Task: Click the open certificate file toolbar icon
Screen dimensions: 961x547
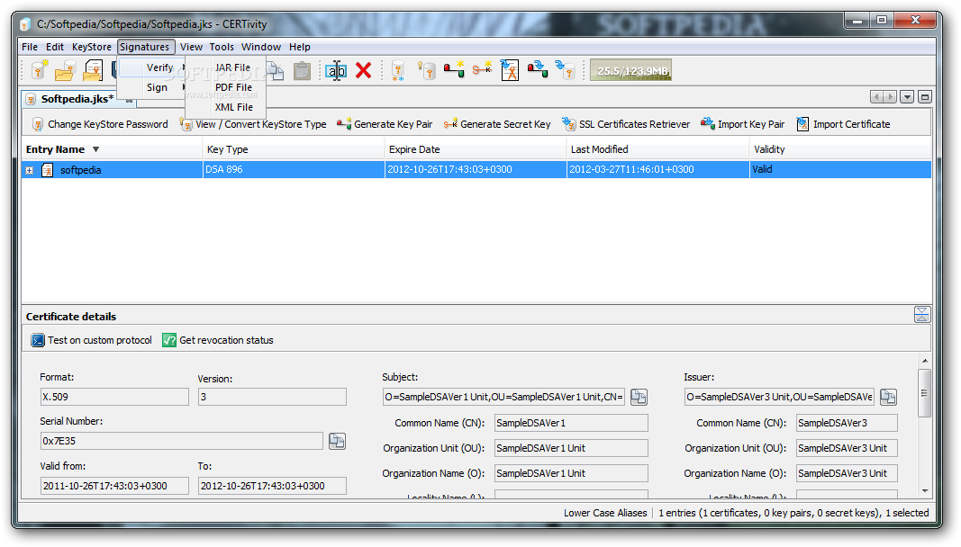Action: (x=93, y=70)
